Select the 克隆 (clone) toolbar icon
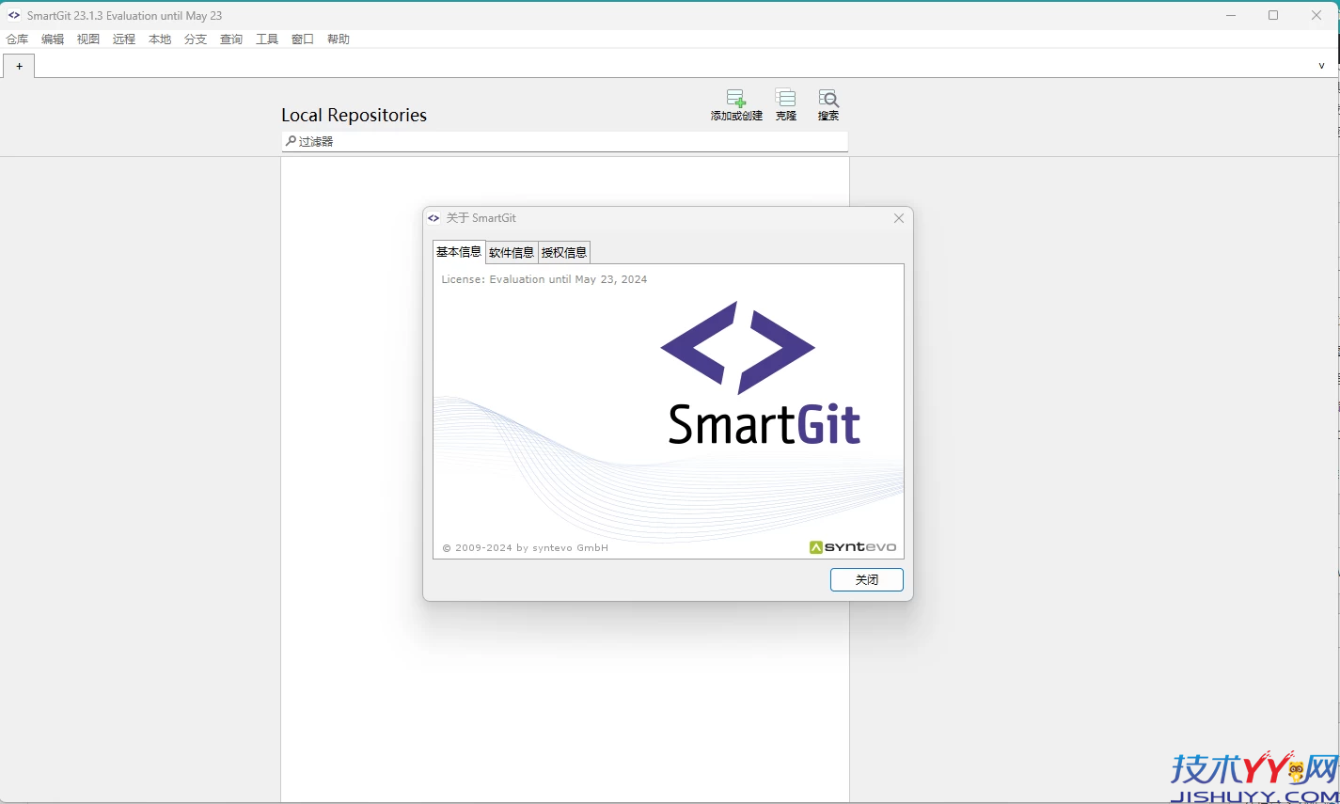Image resolution: width=1340 pixels, height=804 pixels. click(785, 103)
